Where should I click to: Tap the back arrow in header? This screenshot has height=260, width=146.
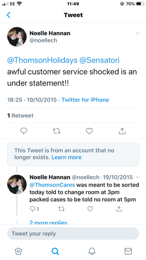9,15
